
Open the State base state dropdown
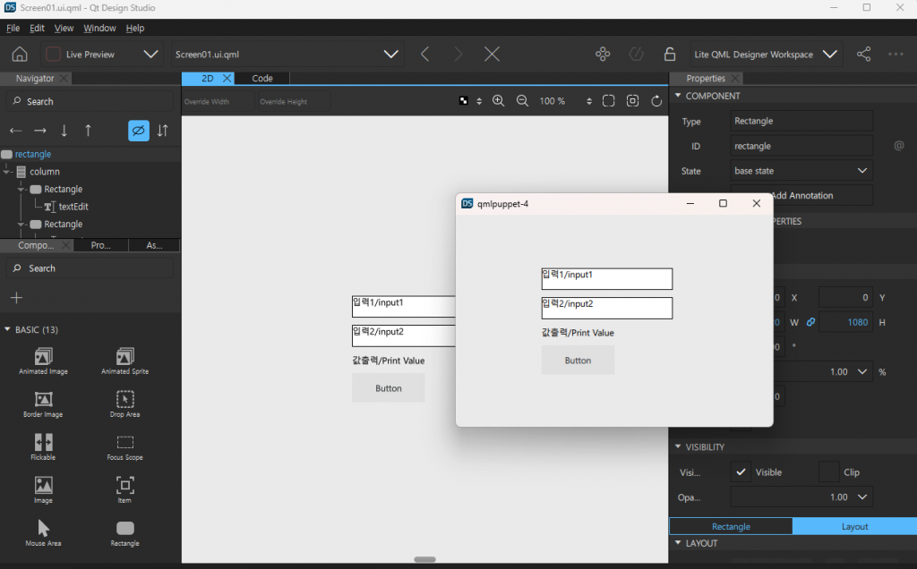(801, 171)
